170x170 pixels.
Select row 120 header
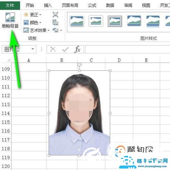point(6,166)
